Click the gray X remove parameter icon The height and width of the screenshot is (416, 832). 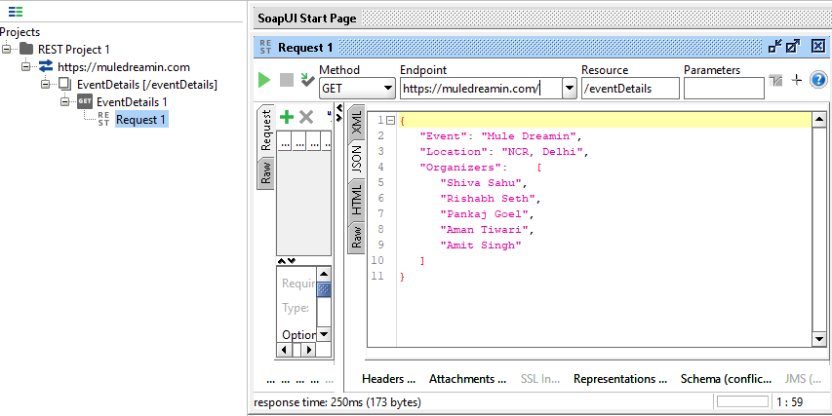pyautogui.click(x=305, y=117)
